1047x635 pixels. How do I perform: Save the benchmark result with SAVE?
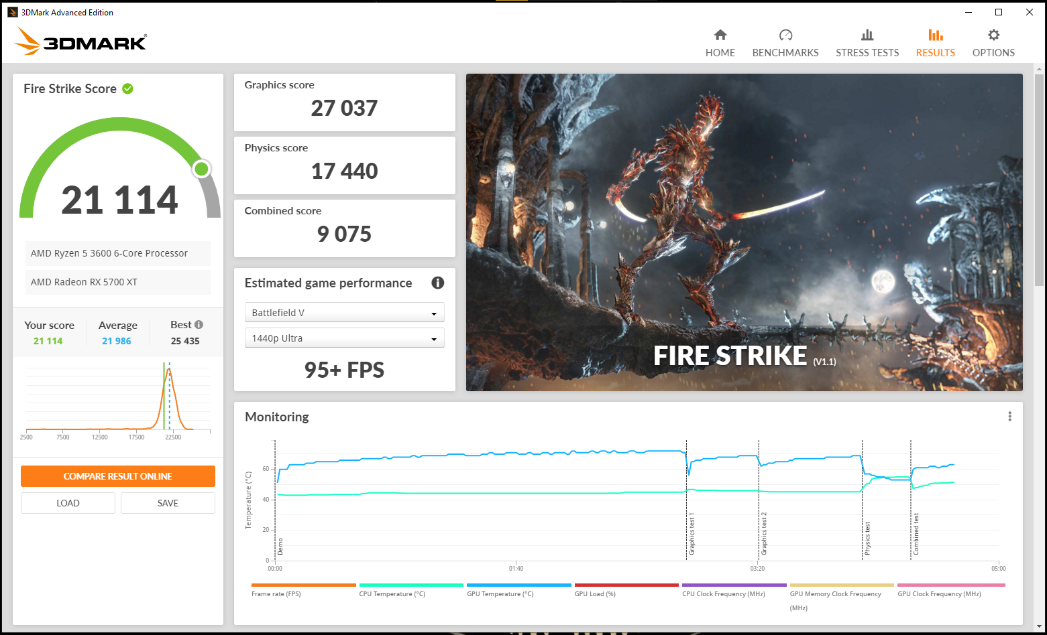[167, 502]
